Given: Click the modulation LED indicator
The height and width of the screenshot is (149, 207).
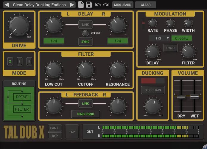Looking at the screenshot, I should pos(143,24).
